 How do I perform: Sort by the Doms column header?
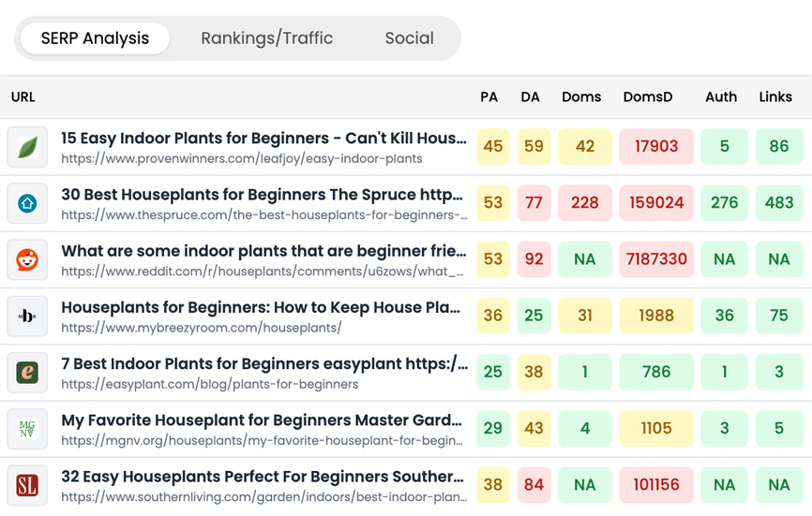[581, 97]
